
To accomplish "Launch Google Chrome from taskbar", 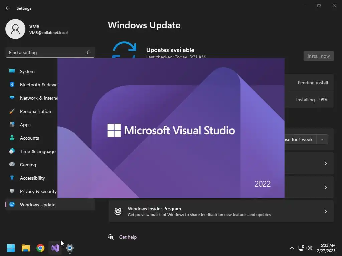I will click(x=40, y=248).
